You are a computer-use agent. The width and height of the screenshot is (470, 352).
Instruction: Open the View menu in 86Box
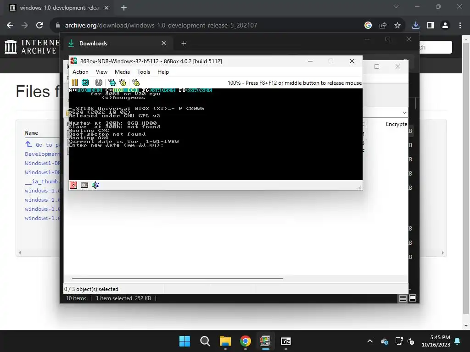pyautogui.click(x=101, y=72)
